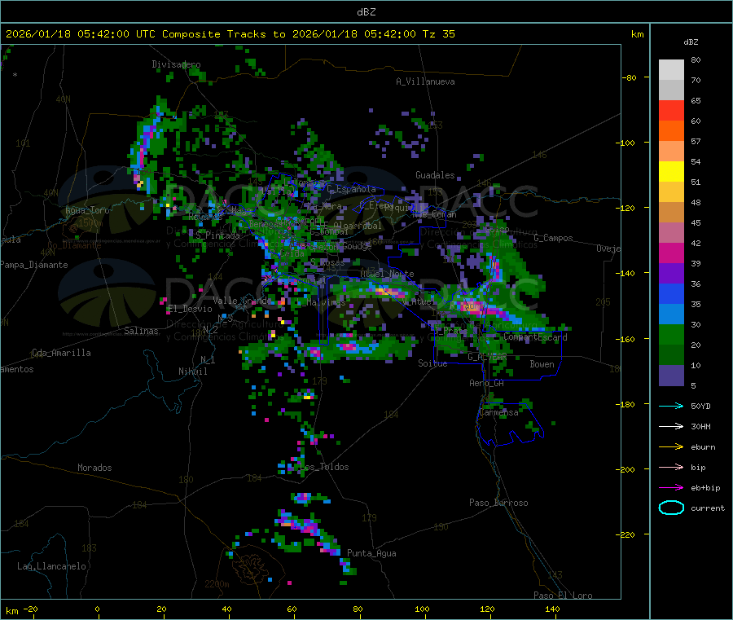Click the 'Nihuil' map label

coord(192,372)
